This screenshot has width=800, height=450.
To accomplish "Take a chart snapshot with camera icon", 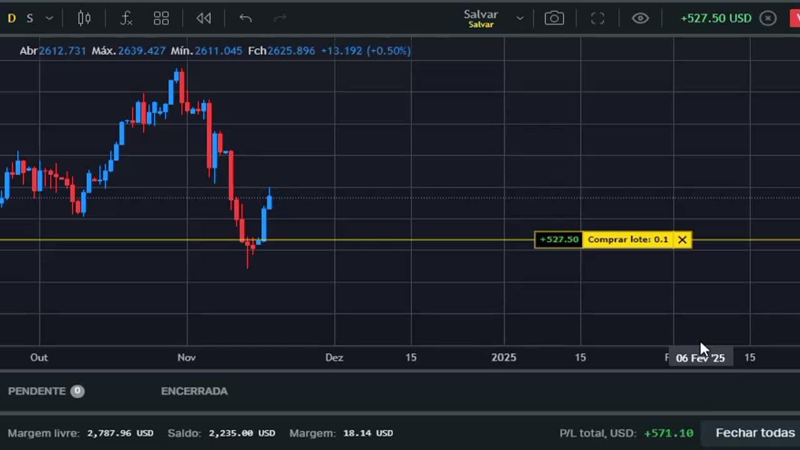I will (x=554, y=19).
